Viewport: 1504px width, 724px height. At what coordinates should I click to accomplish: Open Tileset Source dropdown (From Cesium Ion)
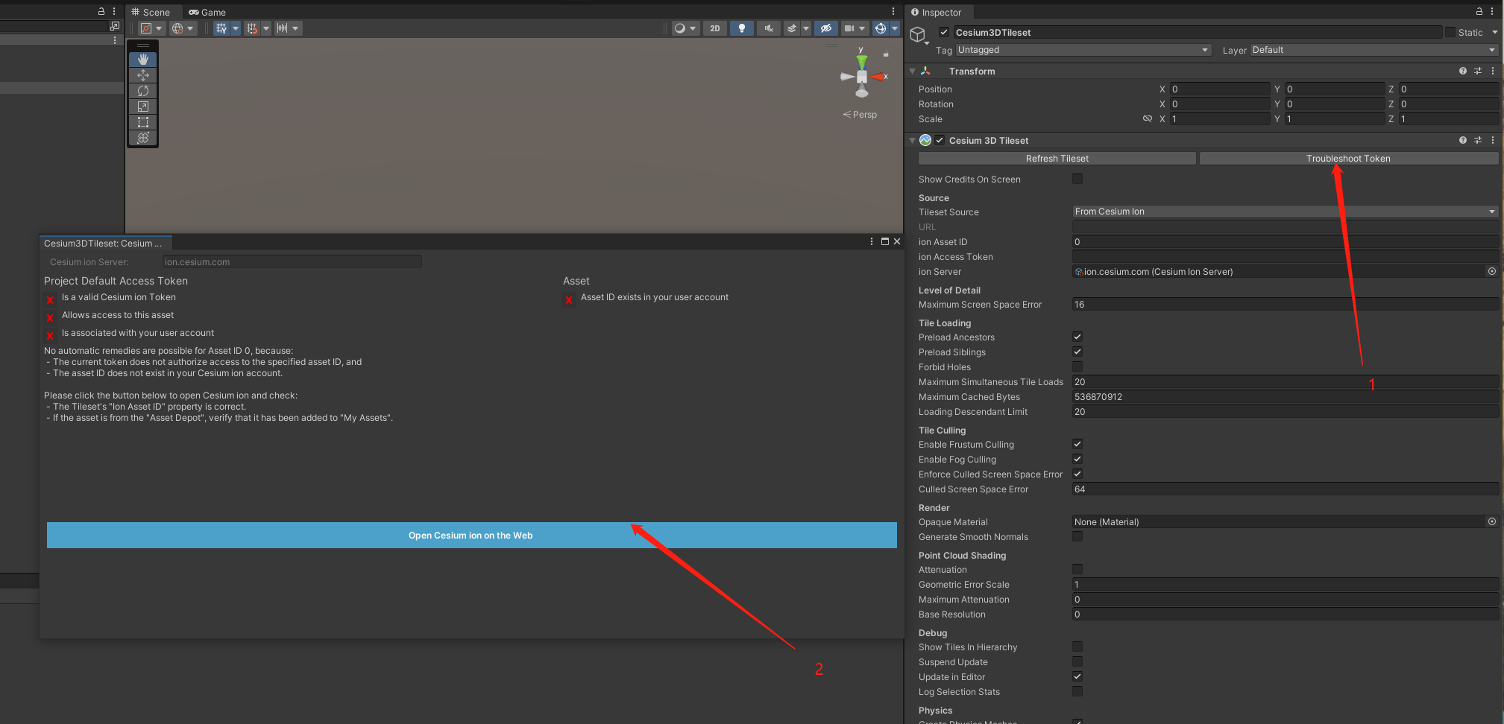point(1286,212)
